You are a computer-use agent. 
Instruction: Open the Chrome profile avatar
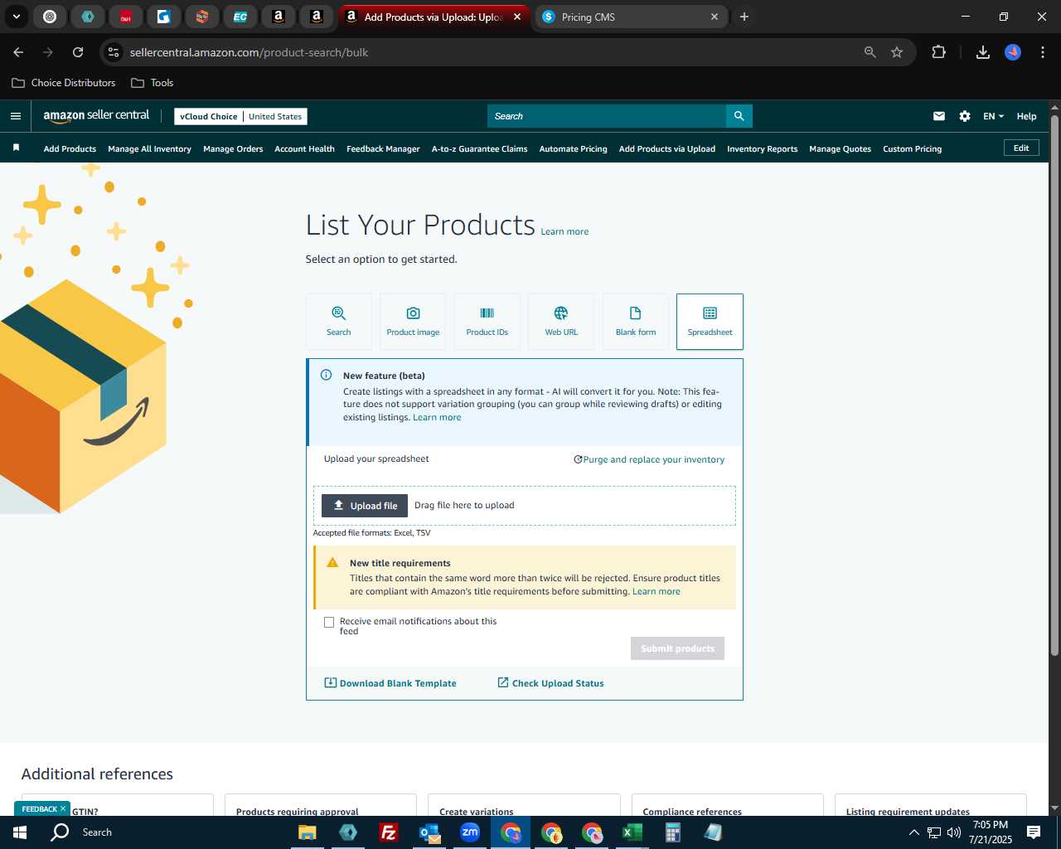coord(1013,52)
